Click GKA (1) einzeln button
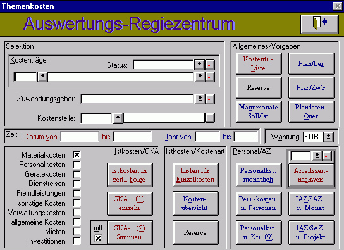This screenshot has width=344, height=250. (130, 204)
